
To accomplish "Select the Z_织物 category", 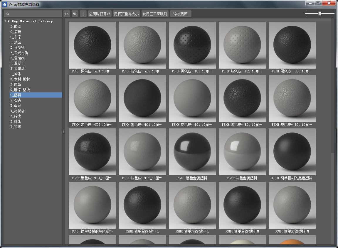I will pyautogui.click(x=16, y=126).
